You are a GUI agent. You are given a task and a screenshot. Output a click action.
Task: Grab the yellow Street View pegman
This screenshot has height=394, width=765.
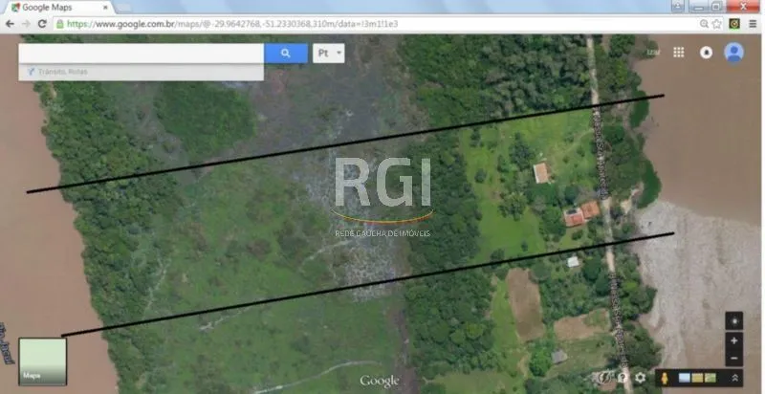[665, 378]
